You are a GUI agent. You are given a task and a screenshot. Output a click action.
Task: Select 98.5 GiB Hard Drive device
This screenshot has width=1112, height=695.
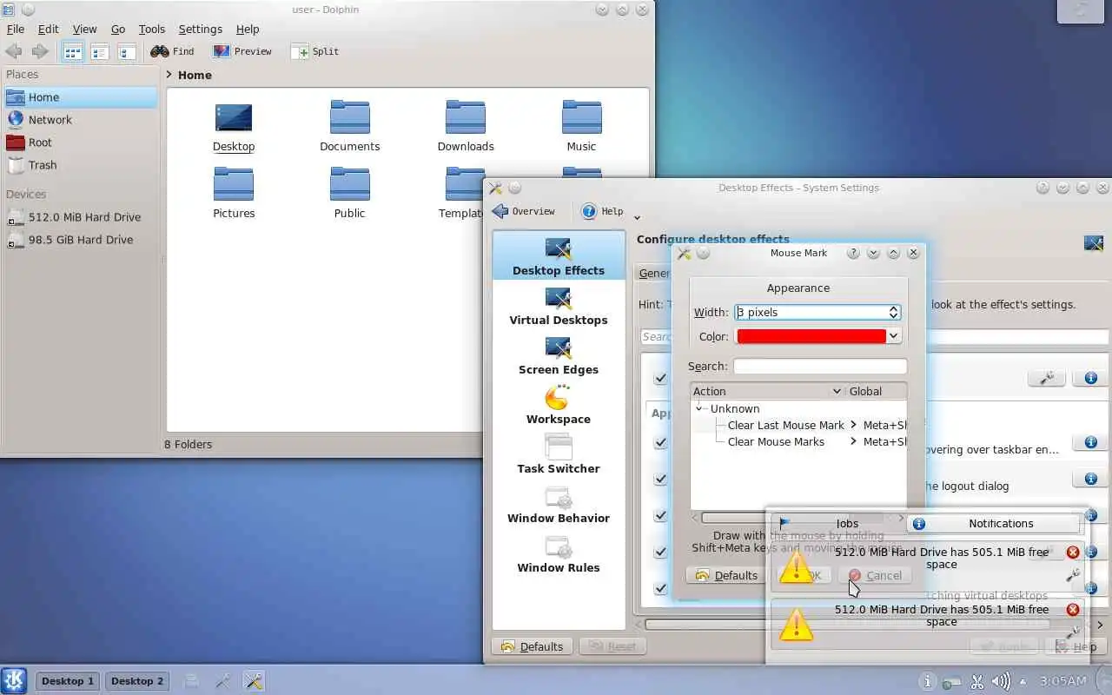[x=80, y=240]
